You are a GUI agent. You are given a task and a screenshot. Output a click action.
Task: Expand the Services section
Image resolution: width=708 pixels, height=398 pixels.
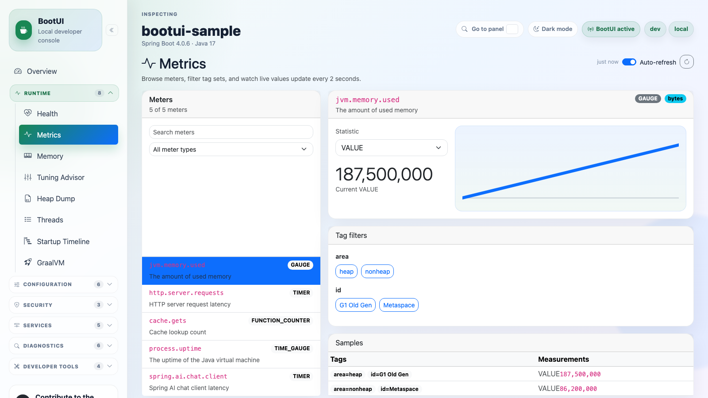64,325
